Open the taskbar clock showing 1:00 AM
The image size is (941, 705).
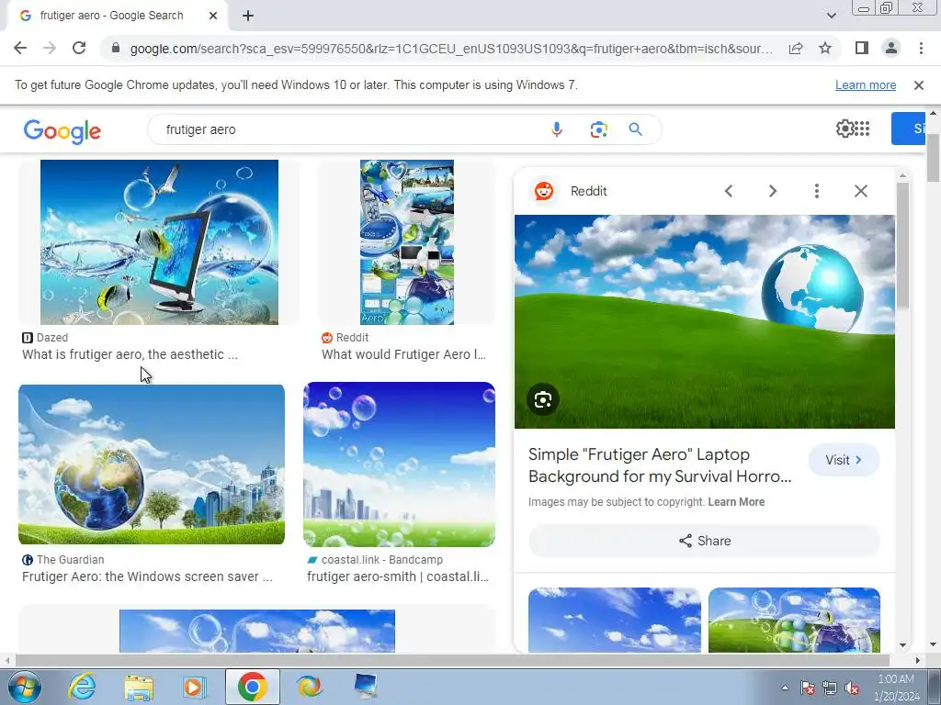point(896,688)
